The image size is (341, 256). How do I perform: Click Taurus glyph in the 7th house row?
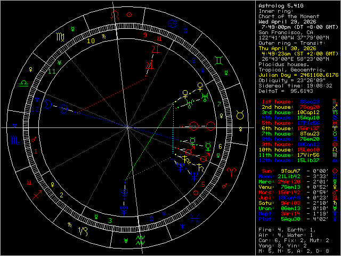(x=335, y=134)
